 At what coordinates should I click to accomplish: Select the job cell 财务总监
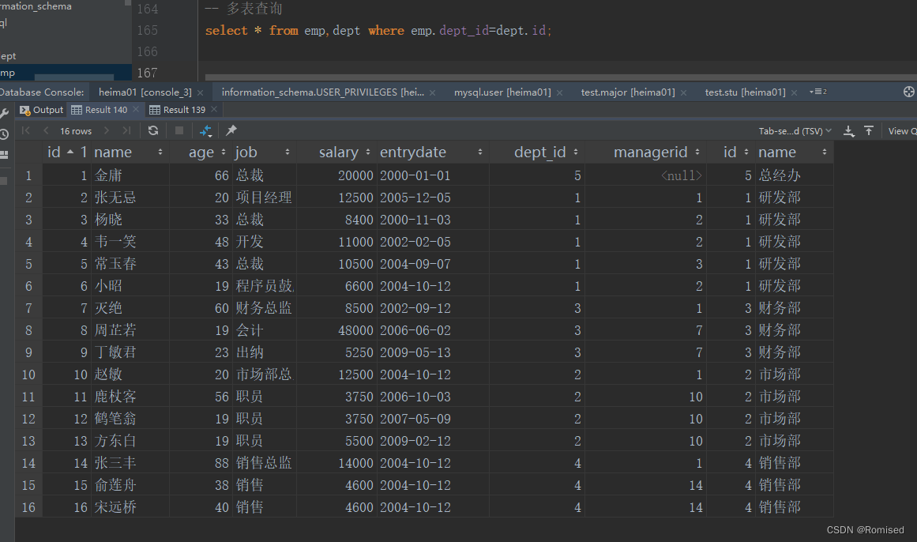coord(263,308)
